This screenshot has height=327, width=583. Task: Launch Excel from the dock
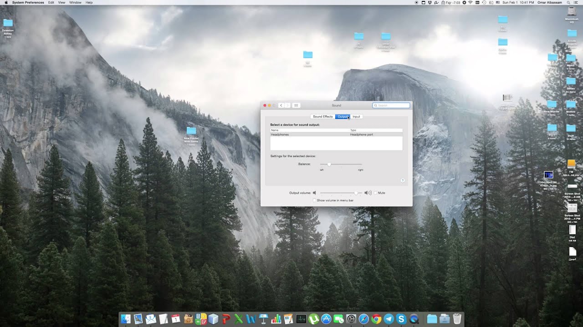238,319
